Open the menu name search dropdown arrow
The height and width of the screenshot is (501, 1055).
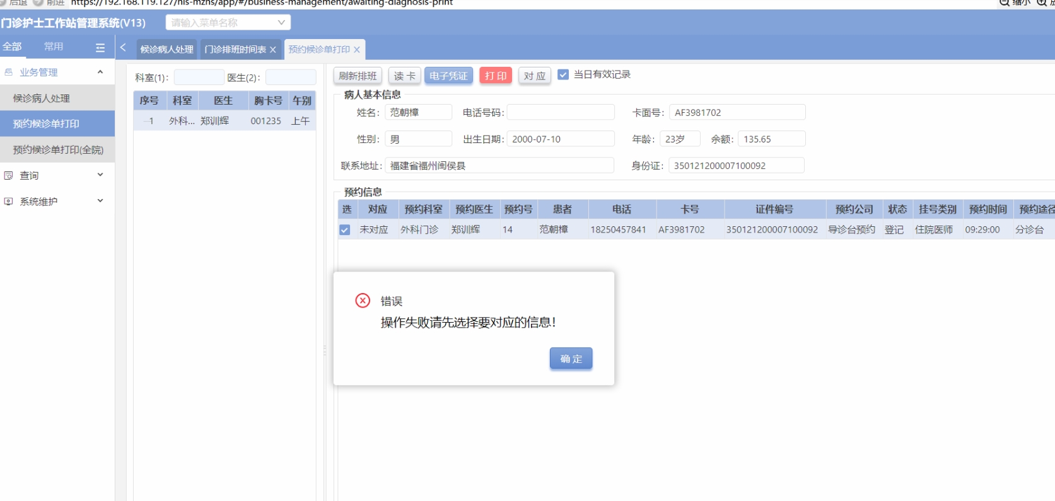pos(281,23)
